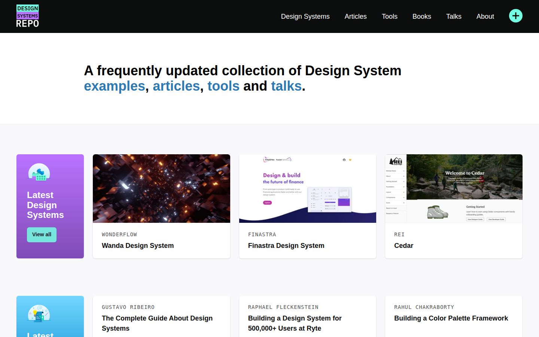The image size is (539, 337).
Task: Open 'Building a Design System for 500,000+ Users at Ryte'
Action: [295, 323]
